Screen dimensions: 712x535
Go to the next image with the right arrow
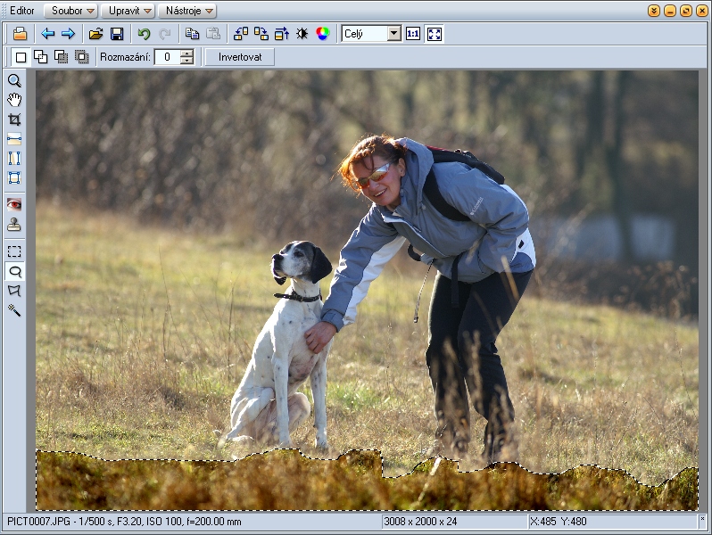[68, 34]
